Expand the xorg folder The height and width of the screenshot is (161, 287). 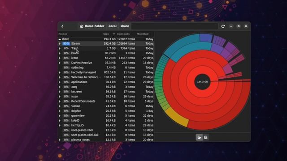(60, 87)
